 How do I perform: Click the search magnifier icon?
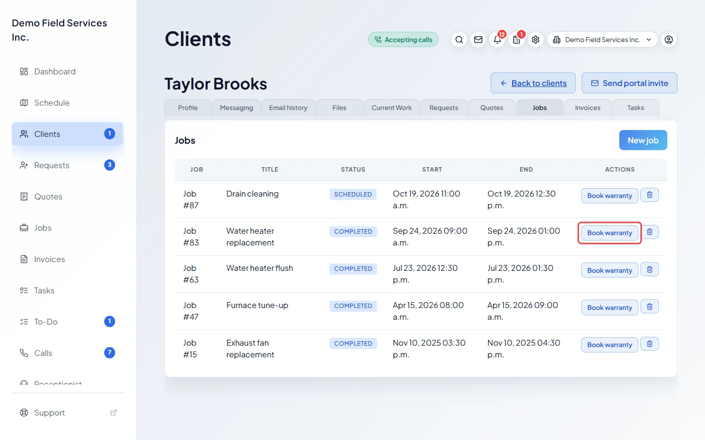(459, 40)
